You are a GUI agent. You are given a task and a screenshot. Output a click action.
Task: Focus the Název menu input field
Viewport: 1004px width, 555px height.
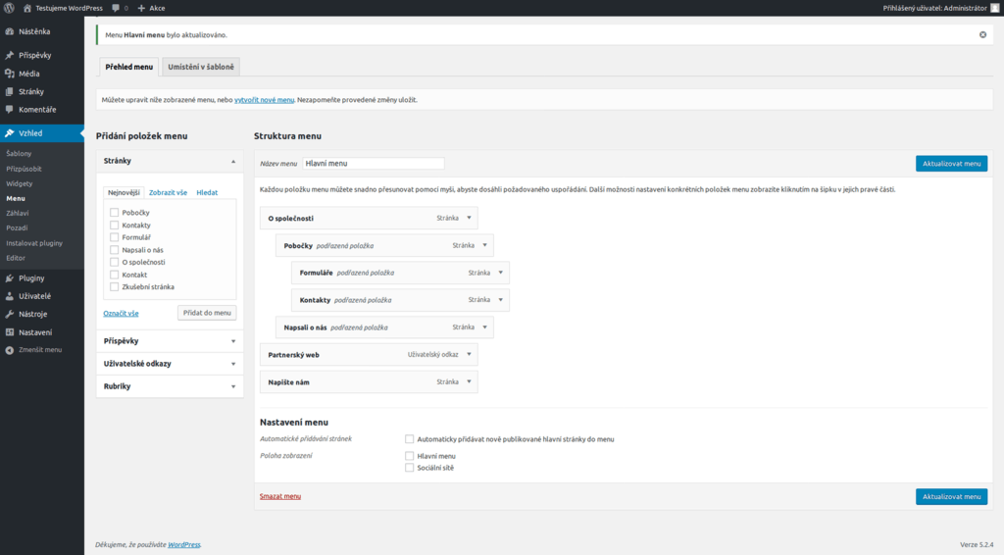pos(374,163)
